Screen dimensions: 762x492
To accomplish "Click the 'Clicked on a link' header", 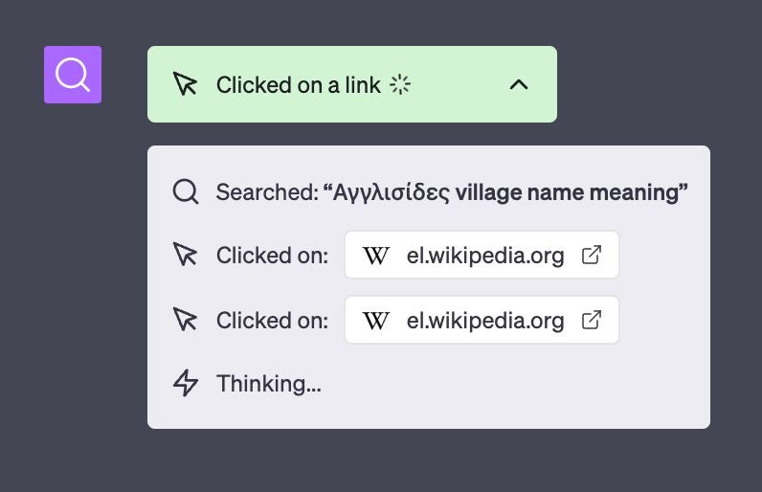I will click(298, 84).
